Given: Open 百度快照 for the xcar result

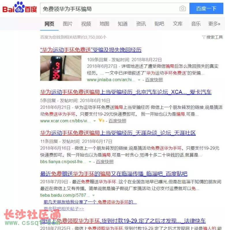Looking at the screenshot, I should [x=117, y=121].
